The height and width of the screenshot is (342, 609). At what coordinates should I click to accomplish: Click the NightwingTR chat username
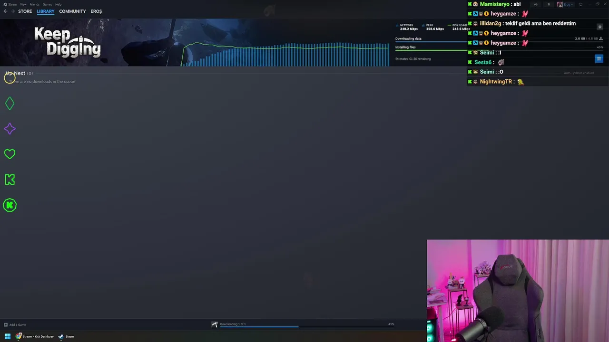tap(496, 82)
